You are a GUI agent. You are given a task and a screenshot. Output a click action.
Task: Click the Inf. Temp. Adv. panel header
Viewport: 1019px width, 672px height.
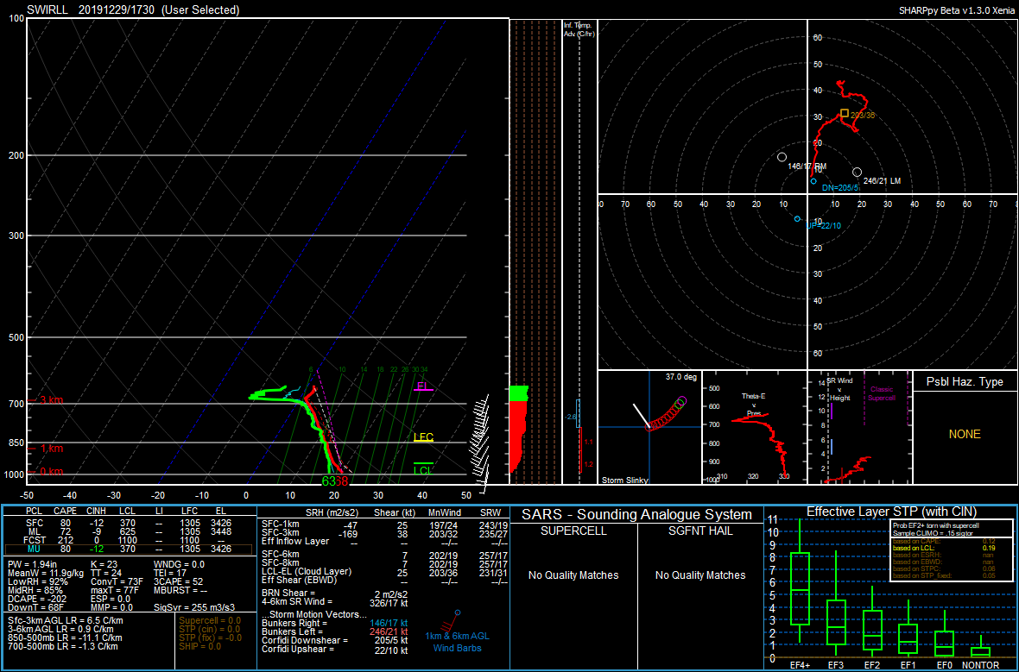tap(579, 29)
